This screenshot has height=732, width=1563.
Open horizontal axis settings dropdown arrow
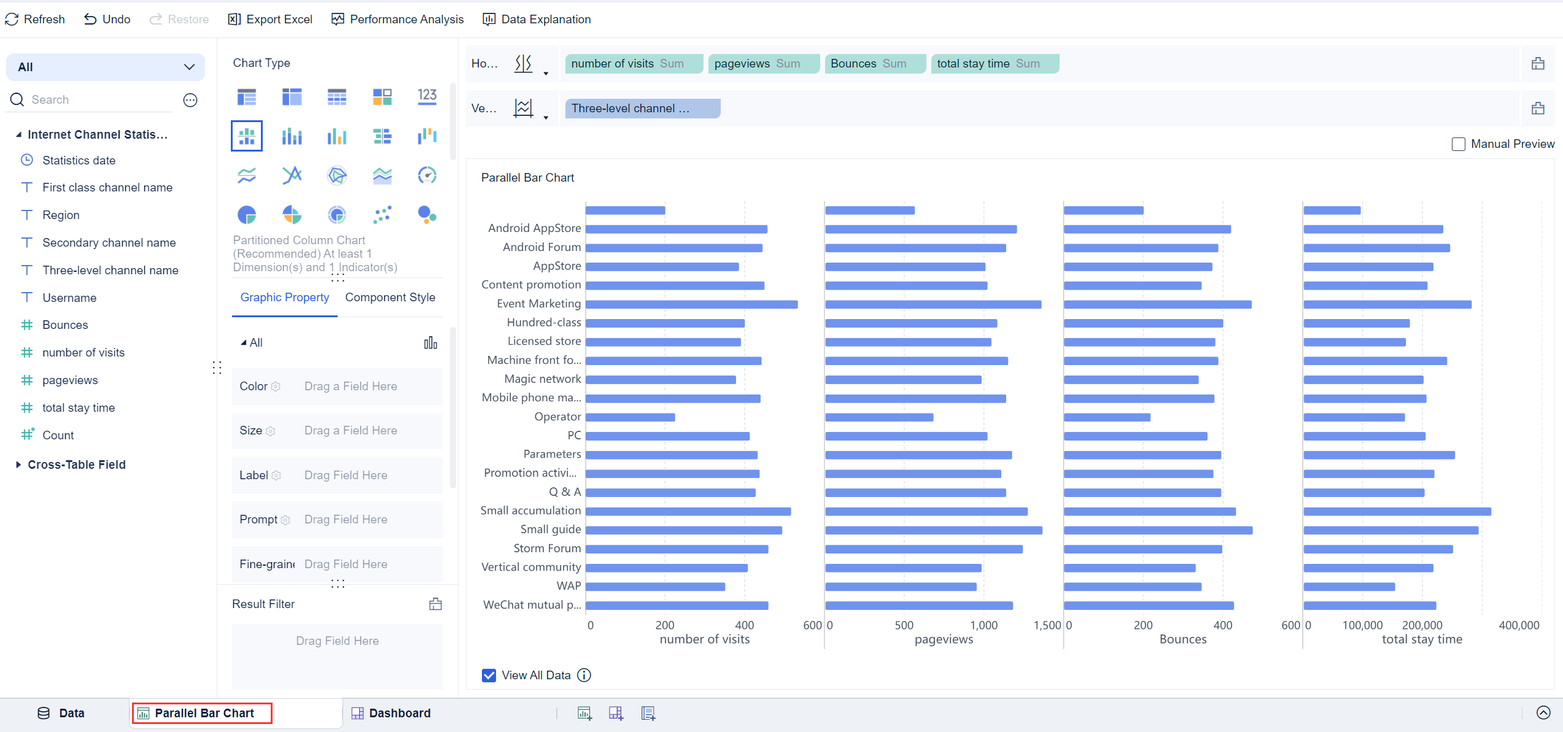546,73
